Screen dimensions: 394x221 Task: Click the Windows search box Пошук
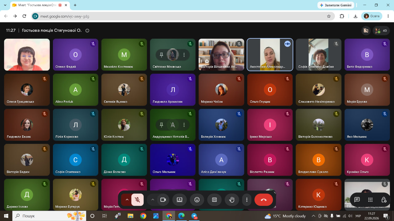[49, 216]
